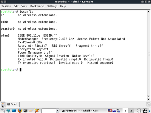
Task: Click the 'wmaster0' interface name
Action: coord(8,29)
